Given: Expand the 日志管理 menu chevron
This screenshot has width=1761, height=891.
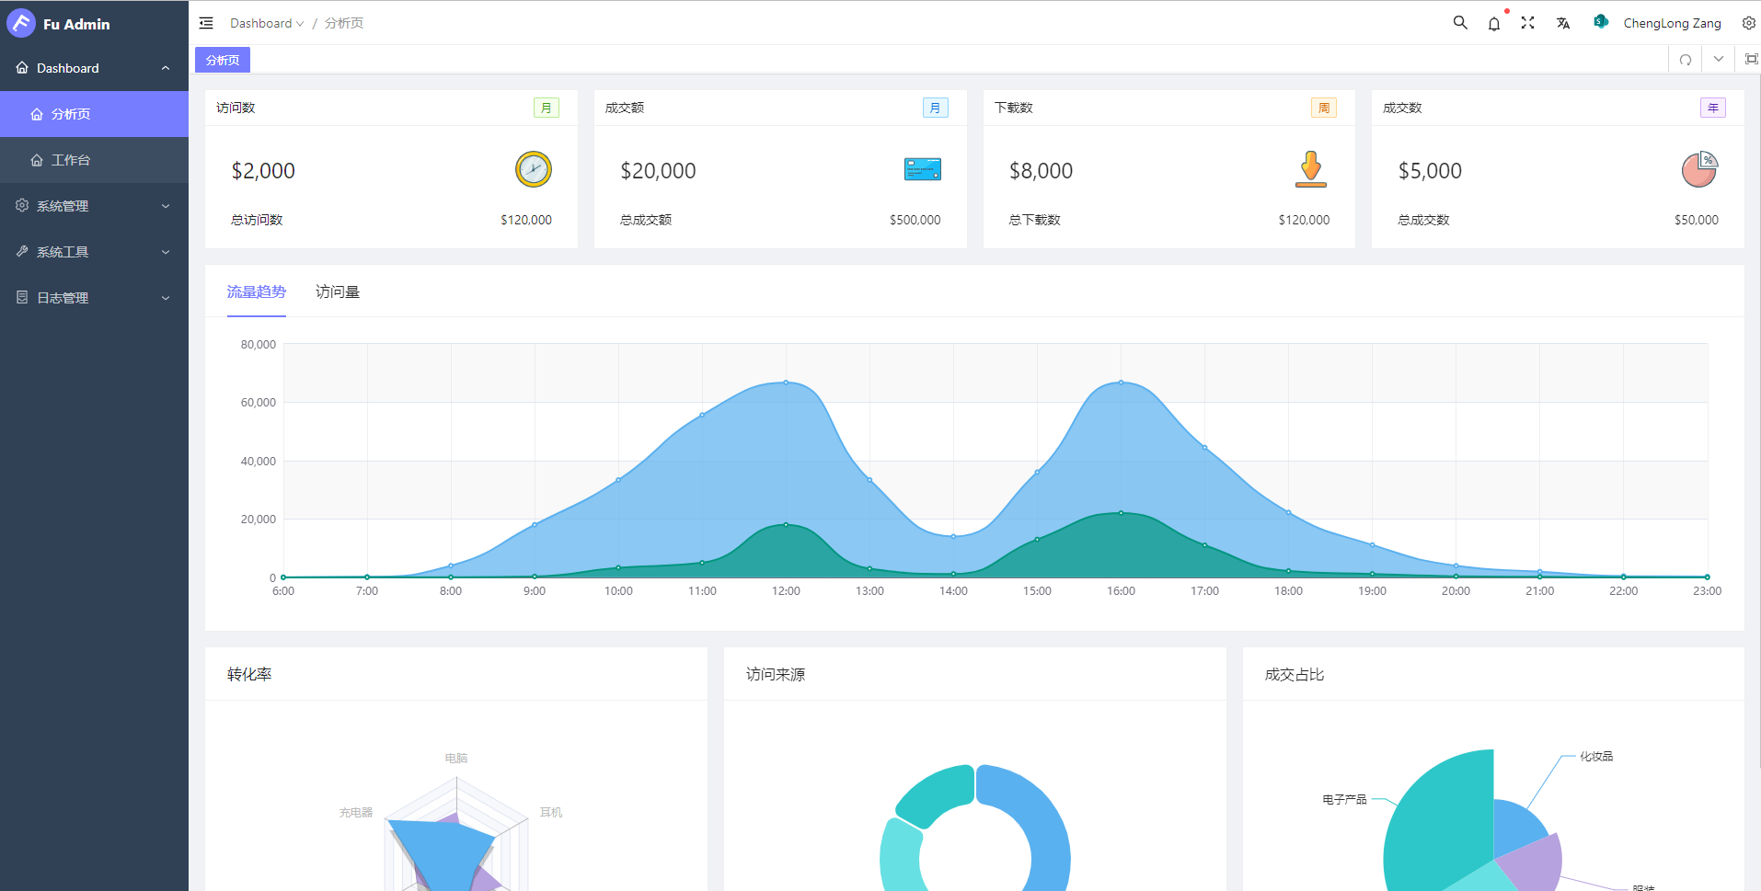Looking at the screenshot, I should 166,298.
